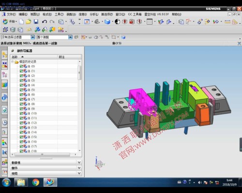Select the Part Navigator sidebar tab icon

[4, 75]
